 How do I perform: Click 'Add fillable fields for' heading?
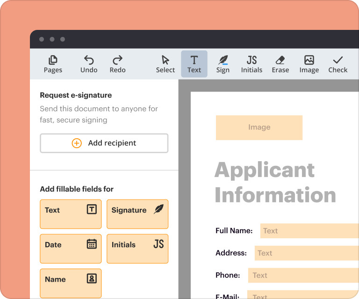click(x=77, y=189)
